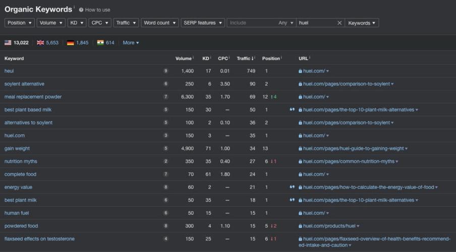Select the United Kingdom flag country
This screenshot has width=456, height=252.
coord(40,43)
